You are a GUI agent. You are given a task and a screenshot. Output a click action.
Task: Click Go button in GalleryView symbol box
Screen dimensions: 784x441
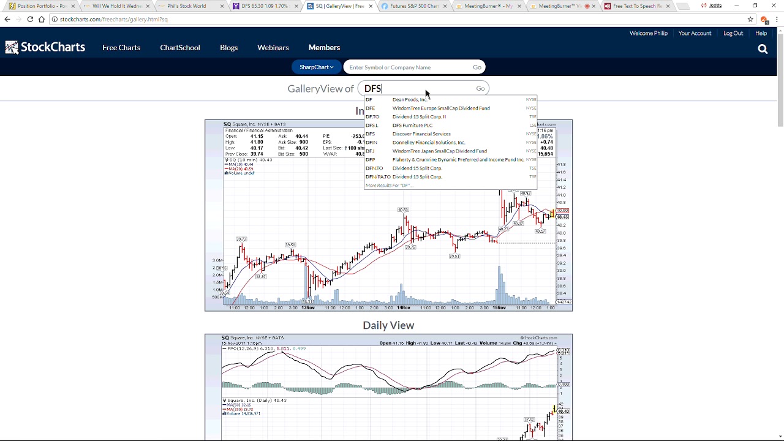(480, 89)
